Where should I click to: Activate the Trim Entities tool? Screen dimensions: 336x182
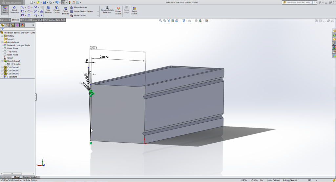[x=48, y=10]
